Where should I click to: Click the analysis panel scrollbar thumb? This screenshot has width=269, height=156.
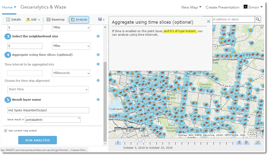pos(105,102)
